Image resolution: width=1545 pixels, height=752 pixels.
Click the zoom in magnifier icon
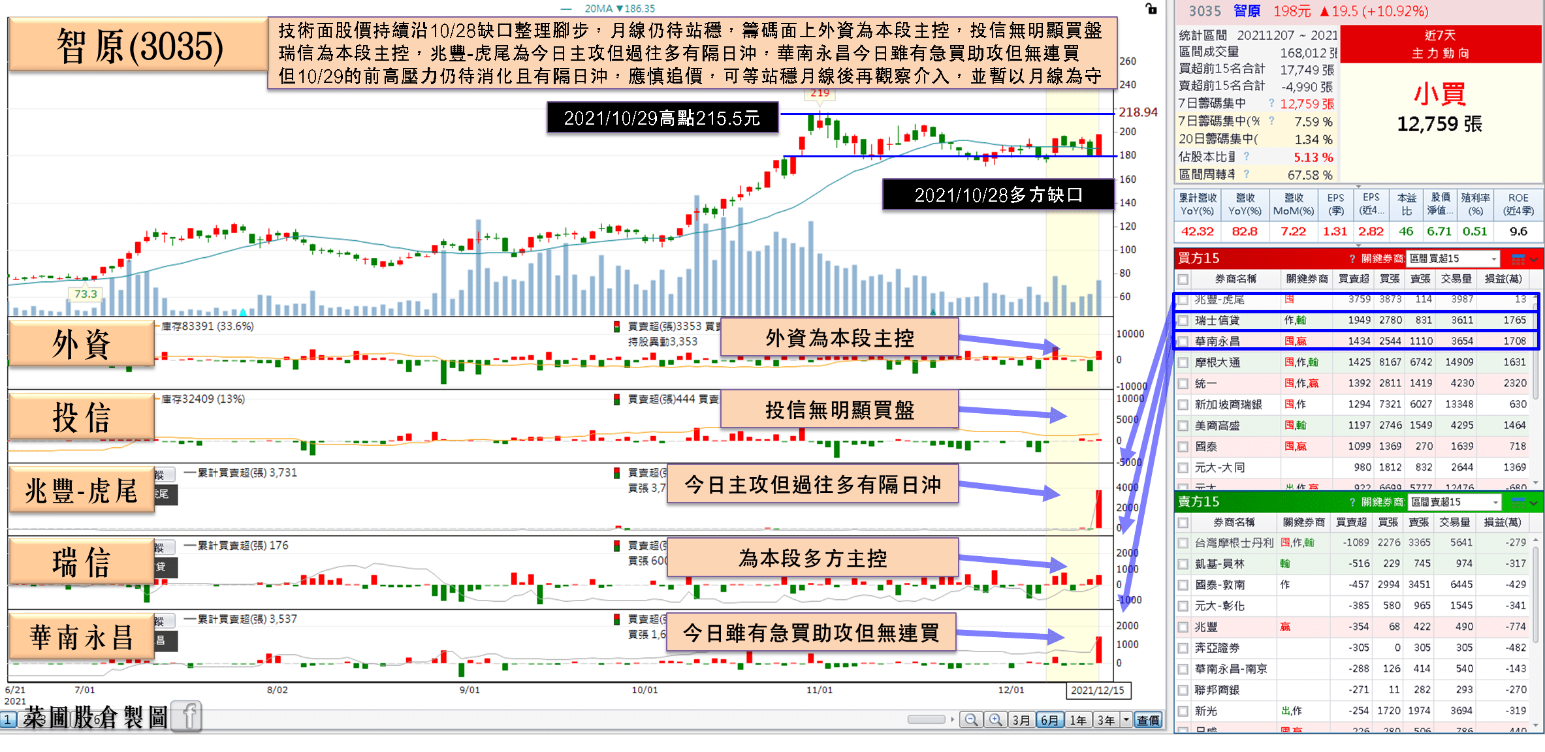pos(995,719)
